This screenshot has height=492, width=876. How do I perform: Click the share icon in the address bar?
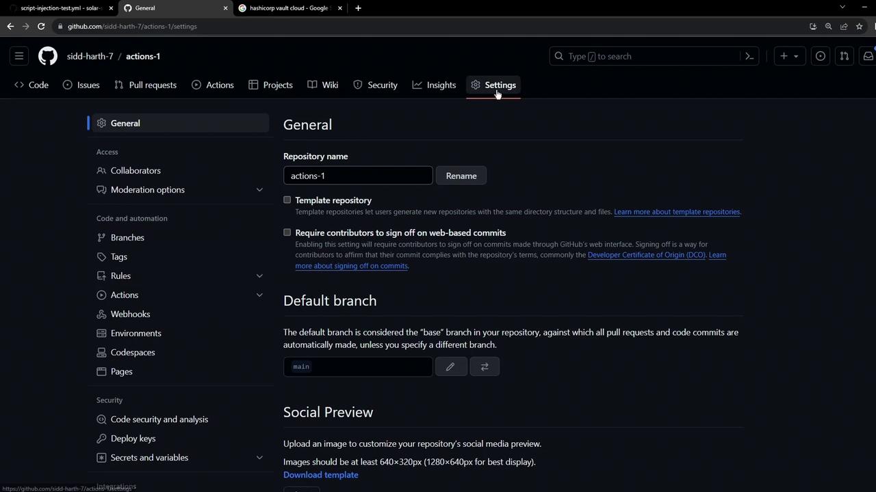pyautogui.click(x=844, y=26)
